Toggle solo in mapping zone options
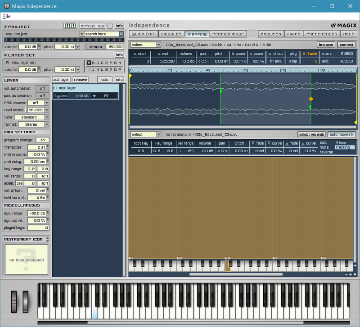360x327 pixels. tap(323, 142)
